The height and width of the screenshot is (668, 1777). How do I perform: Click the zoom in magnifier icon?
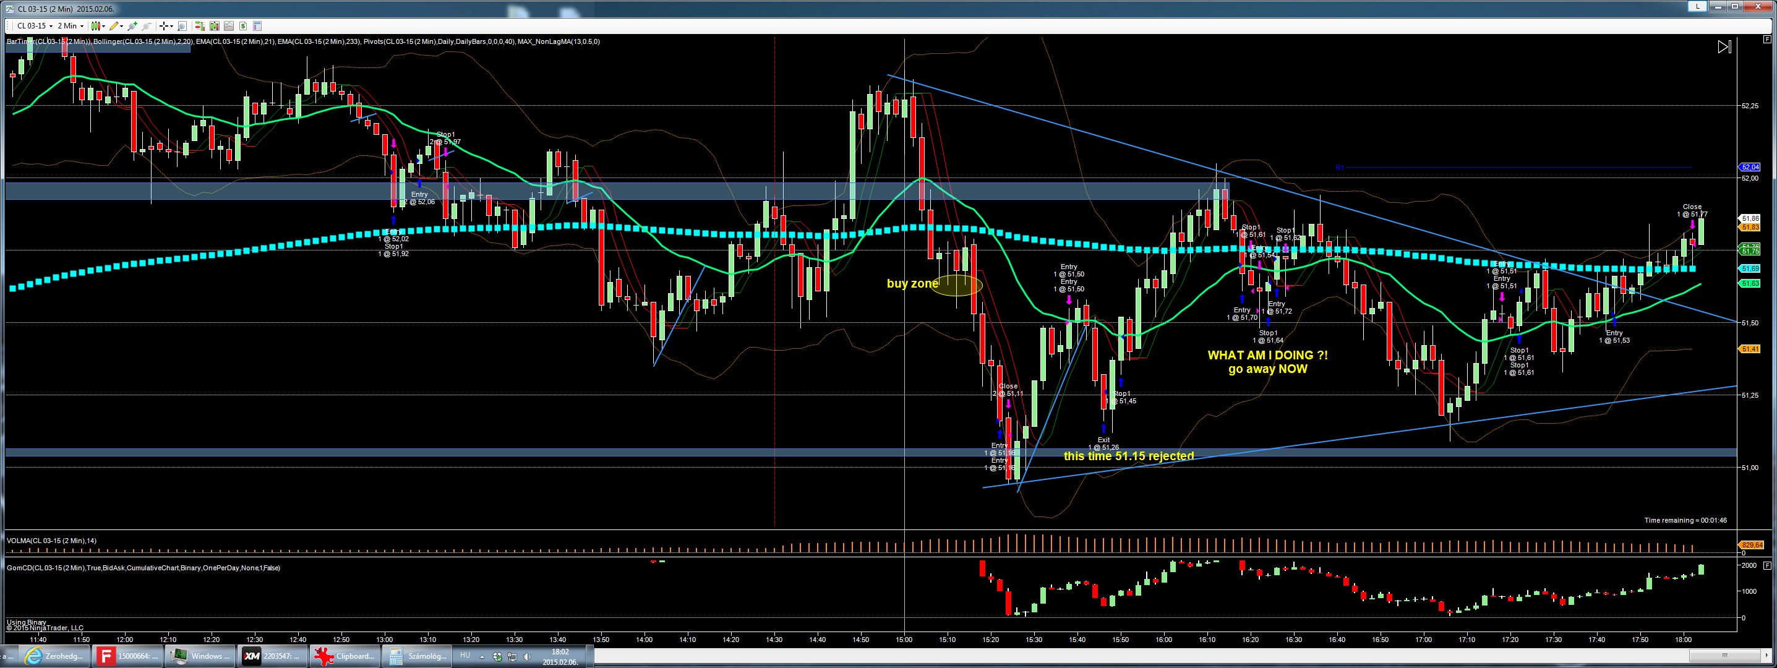pos(132,26)
